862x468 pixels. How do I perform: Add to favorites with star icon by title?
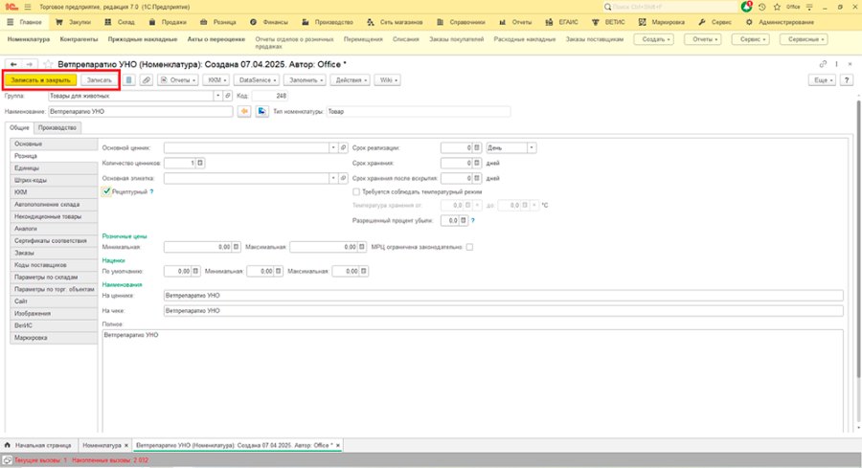click(x=49, y=64)
